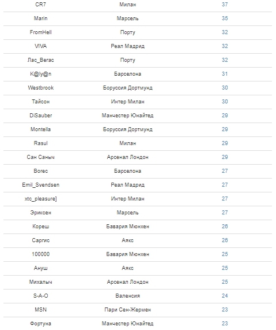This screenshot has height=330, width=276.
Task: Click Marin's score of 35
Action: click(x=225, y=18)
